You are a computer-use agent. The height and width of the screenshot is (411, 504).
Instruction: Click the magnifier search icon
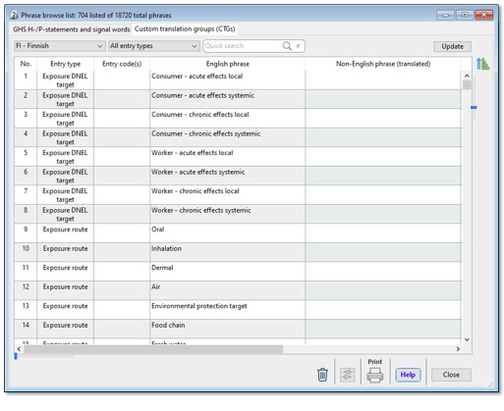click(x=287, y=46)
